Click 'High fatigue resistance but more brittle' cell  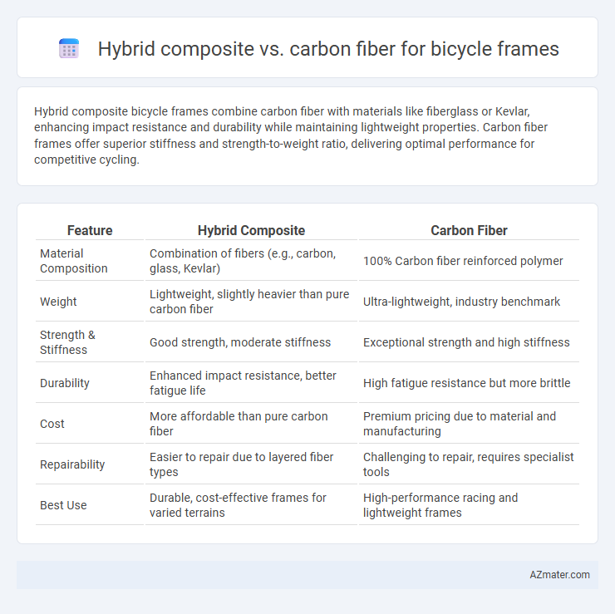[469, 383]
